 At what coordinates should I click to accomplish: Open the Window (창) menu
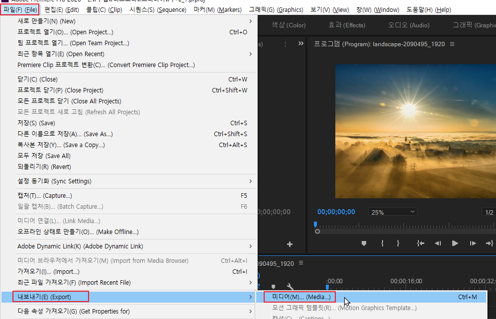click(378, 10)
